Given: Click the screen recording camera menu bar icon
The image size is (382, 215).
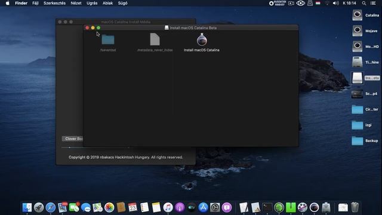Looking at the screenshot, I should pos(291,3).
